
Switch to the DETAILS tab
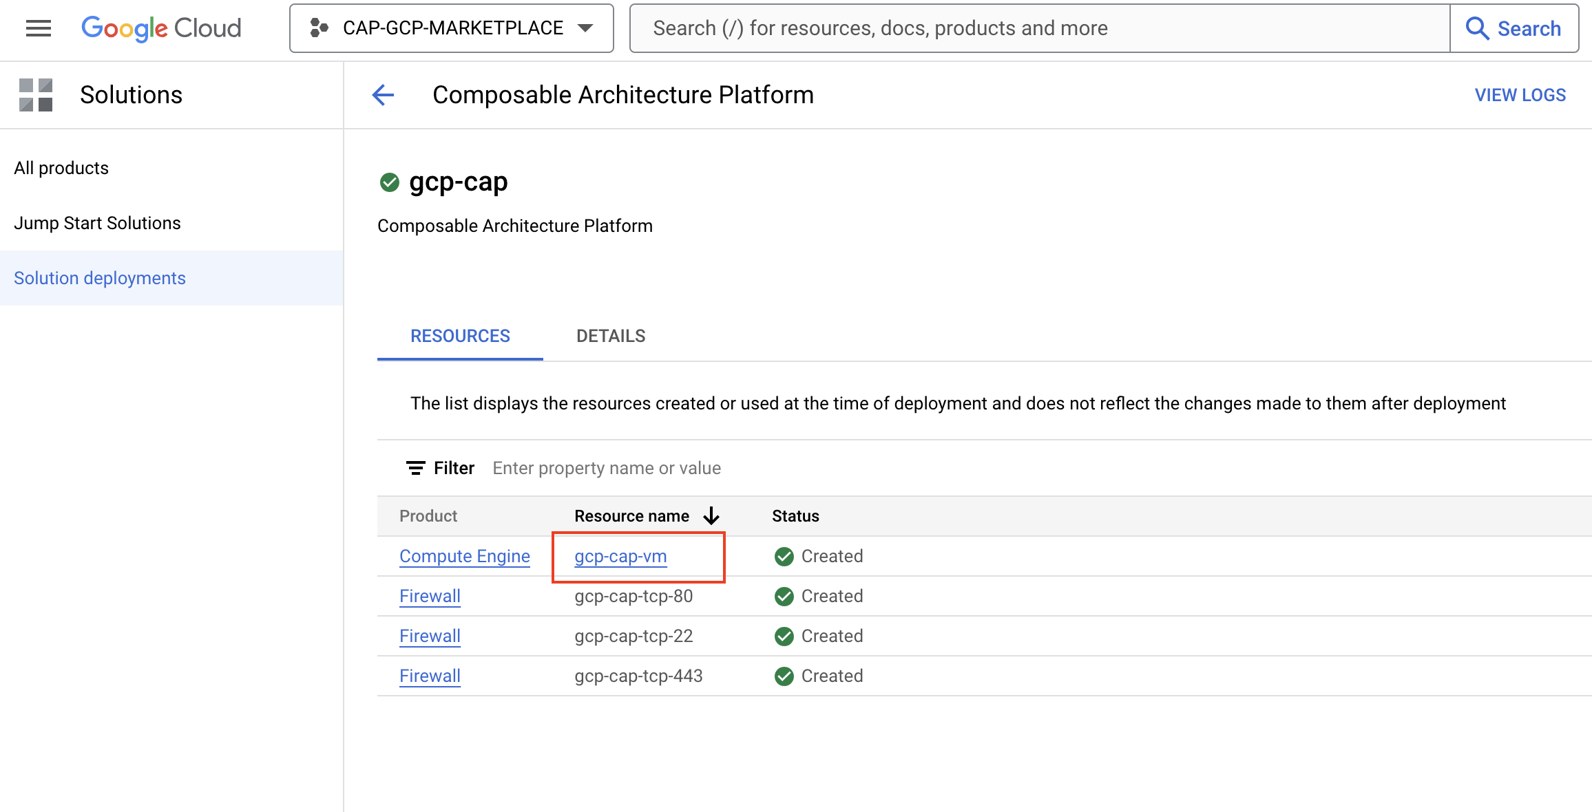611,336
